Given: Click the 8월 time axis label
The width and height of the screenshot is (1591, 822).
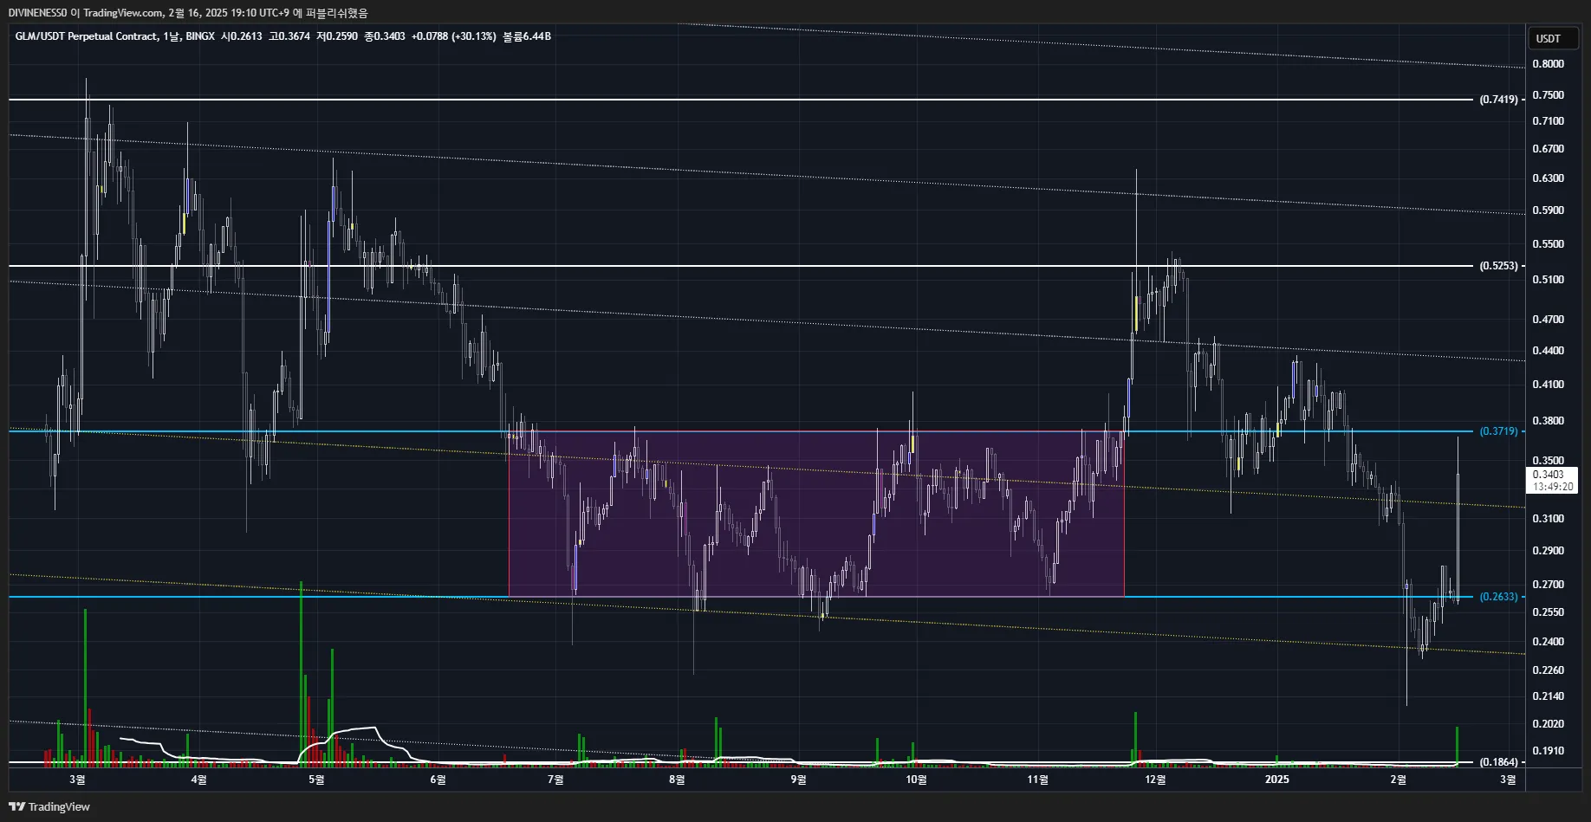Looking at the screenshot, I should [677, 780].
